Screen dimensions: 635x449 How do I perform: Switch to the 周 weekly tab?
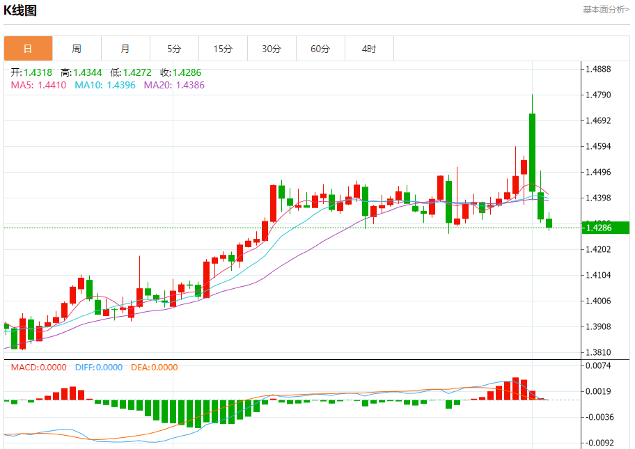(x=77, y=49)
